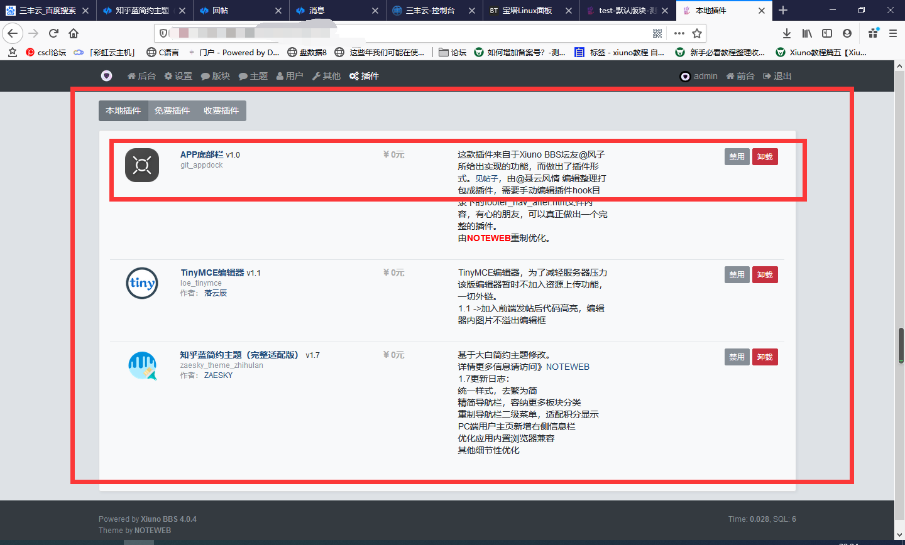The width and height of the screenshot is (905, 545).
Task: Open 用户 in the admin navbar
Action: click(290, 76)
